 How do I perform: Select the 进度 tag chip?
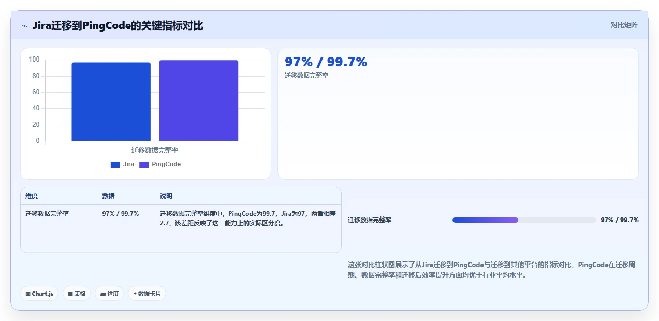tap(109, 294)
